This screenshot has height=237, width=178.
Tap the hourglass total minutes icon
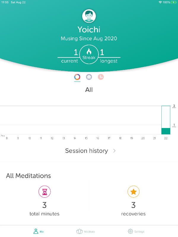(x=44, y=192)
